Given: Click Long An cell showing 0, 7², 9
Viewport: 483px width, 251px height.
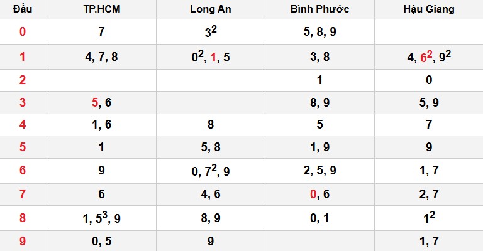Looking at the screenshot, I should pyautogui.click(x=211, y=171).
